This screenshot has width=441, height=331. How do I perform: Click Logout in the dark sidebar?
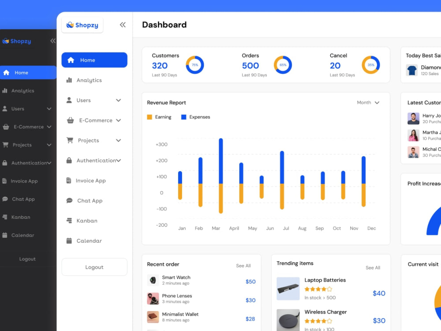27,259
